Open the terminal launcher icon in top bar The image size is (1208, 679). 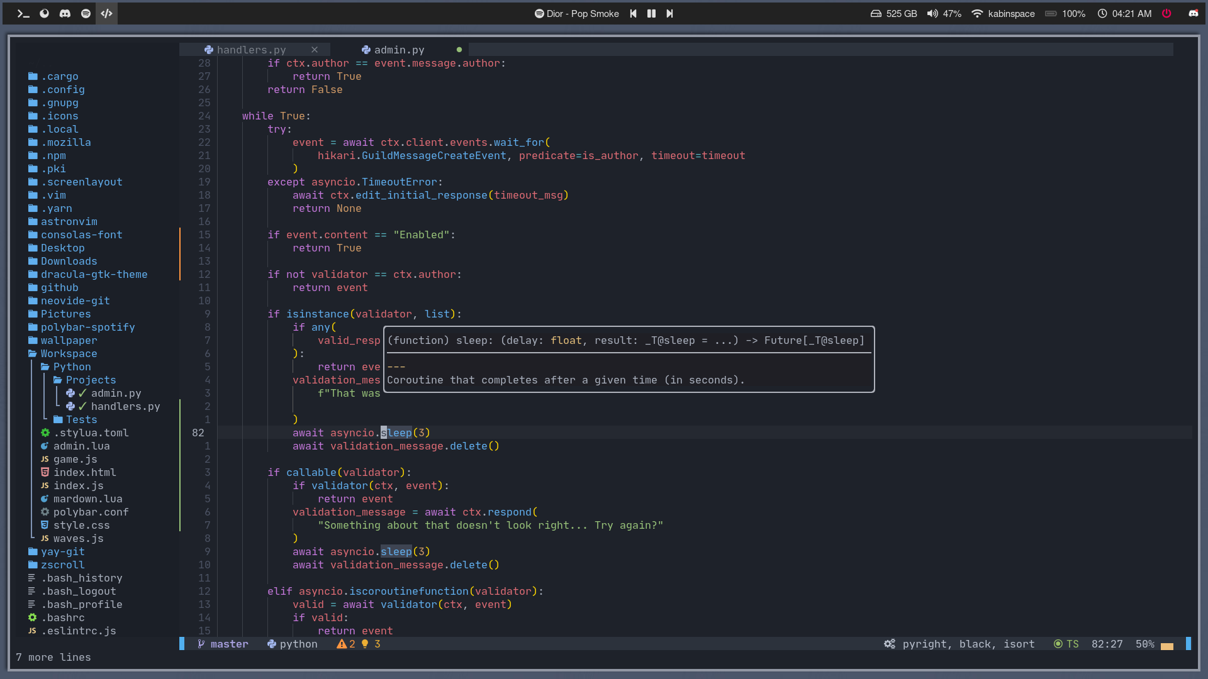(23, 13)
